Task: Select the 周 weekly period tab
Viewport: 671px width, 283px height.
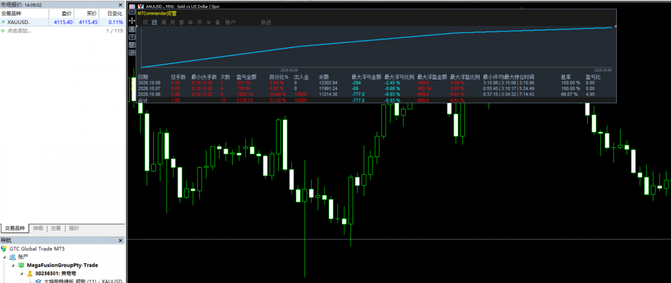Action: 163,22
